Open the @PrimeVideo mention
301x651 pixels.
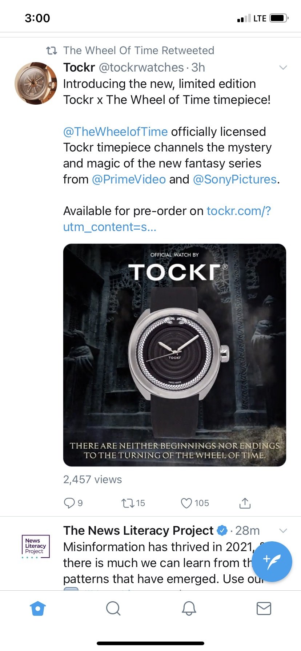click(129, 179)
